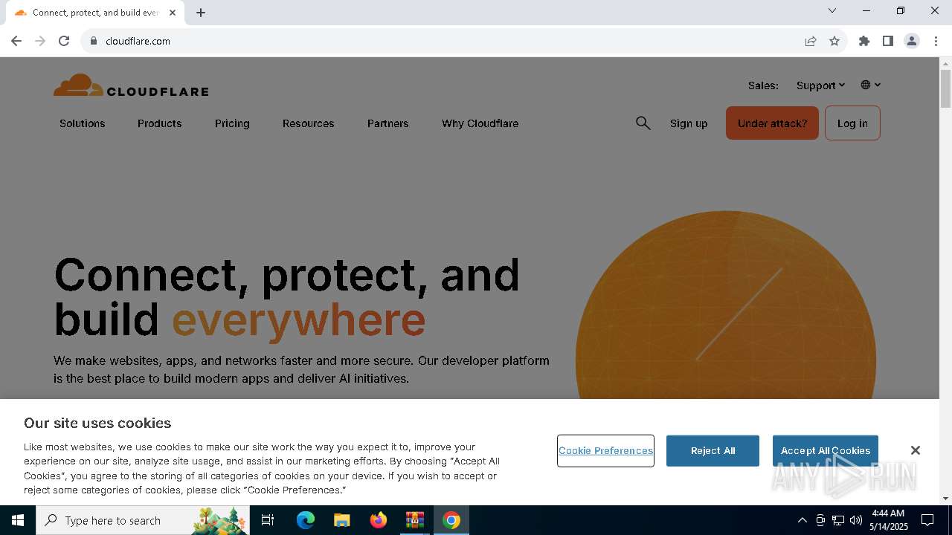The width and height of the screenshot is (952, 535).
Task: Click the scrollbar down arrow
Action: (945, 499)
